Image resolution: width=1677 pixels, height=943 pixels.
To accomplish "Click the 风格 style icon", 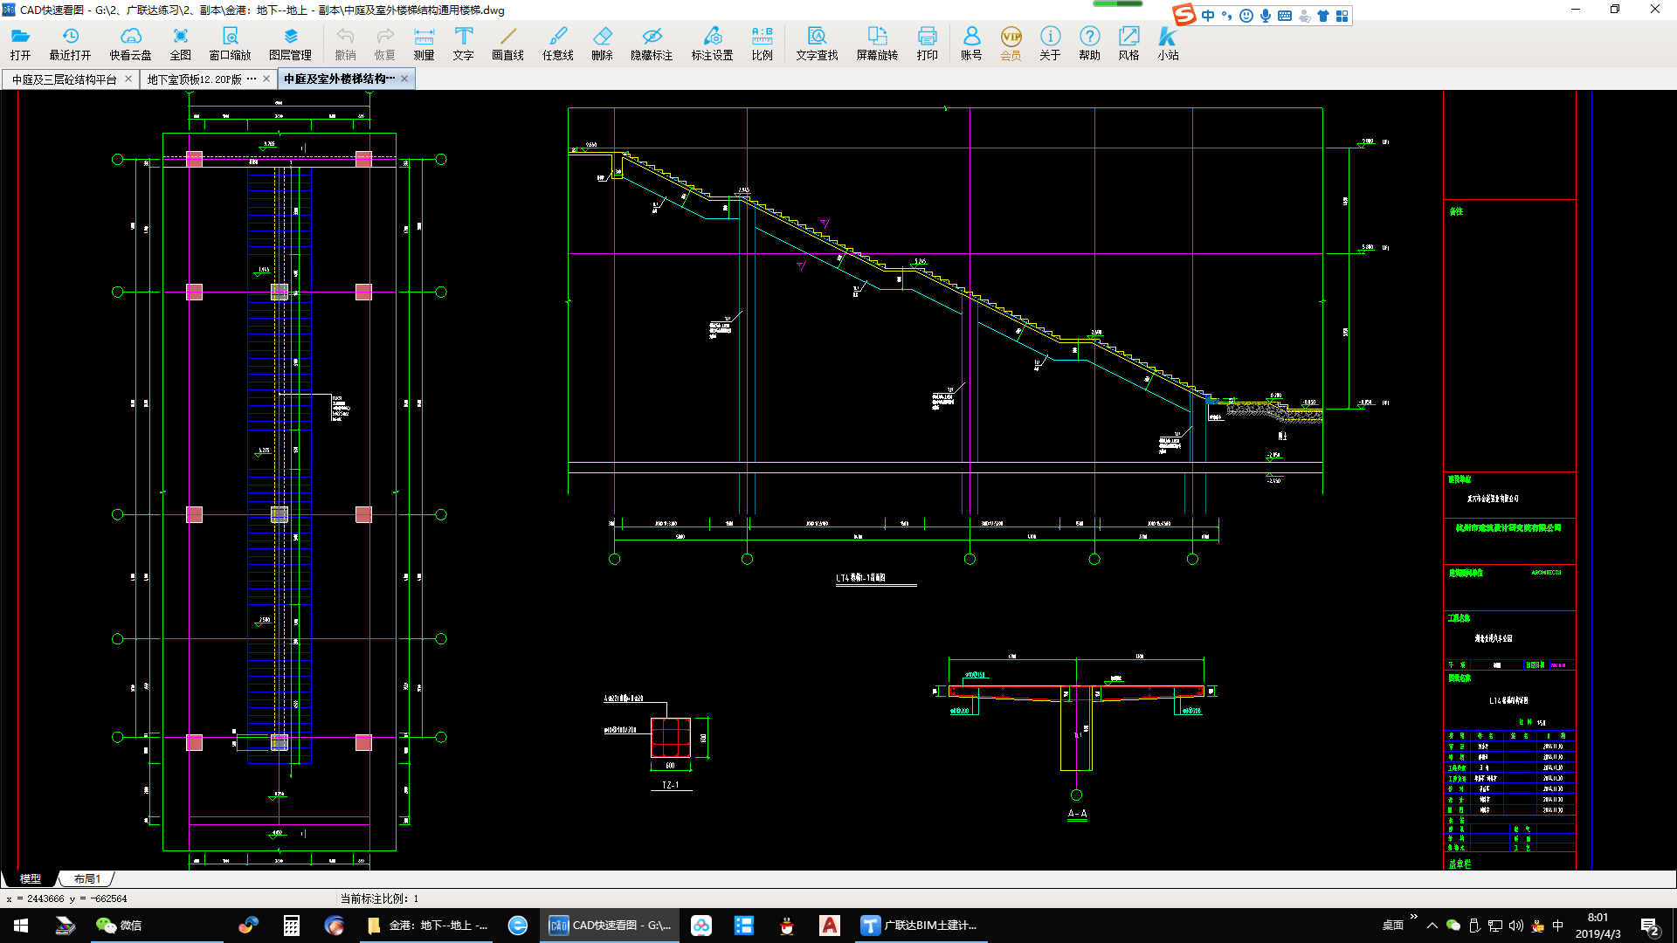I will pyautogui.click(x=1128, y=43).
